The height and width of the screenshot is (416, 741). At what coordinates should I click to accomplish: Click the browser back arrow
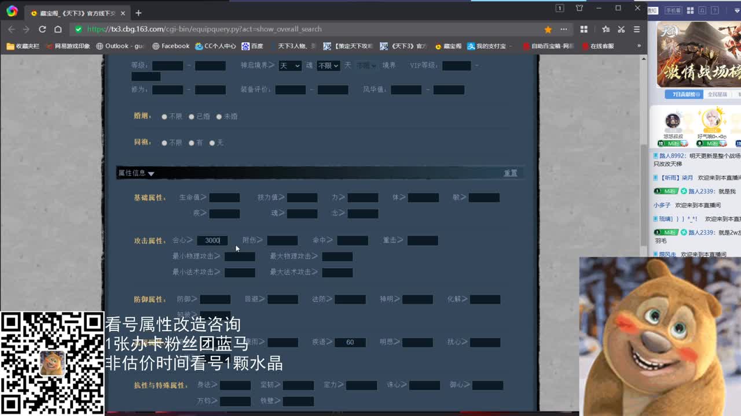click(11, 29)
